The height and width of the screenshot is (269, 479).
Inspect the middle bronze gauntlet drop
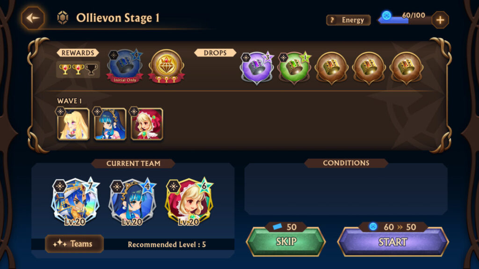coord(369,68)
